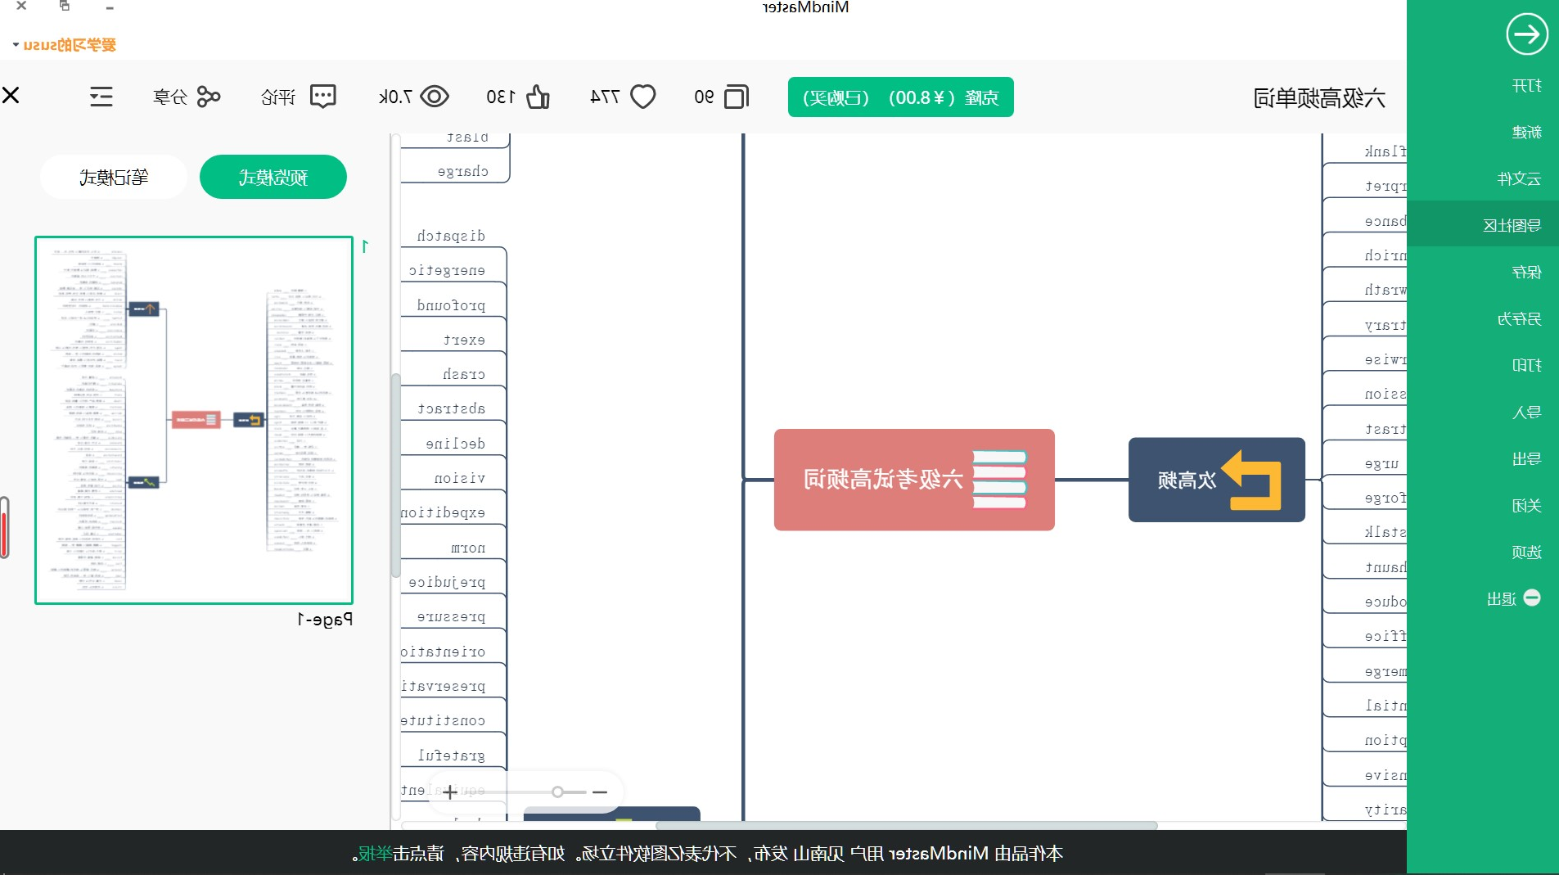Click the horizontal canvas scrollbar
This screenshot has height=875, width=1559.
pos(907,825)
